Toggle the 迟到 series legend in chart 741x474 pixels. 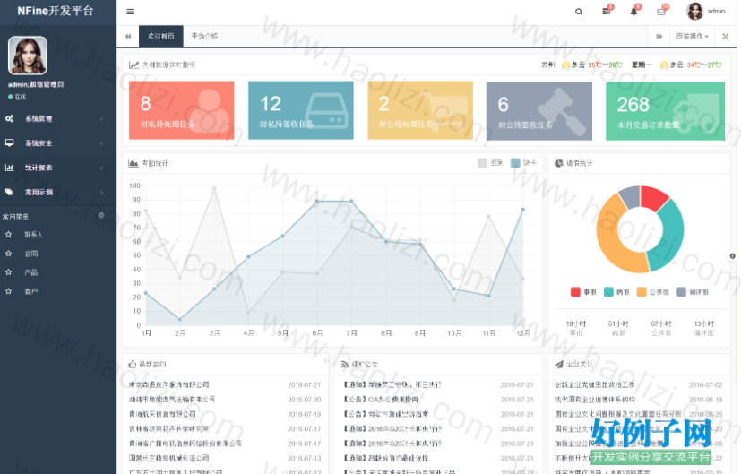pos(490,163)
